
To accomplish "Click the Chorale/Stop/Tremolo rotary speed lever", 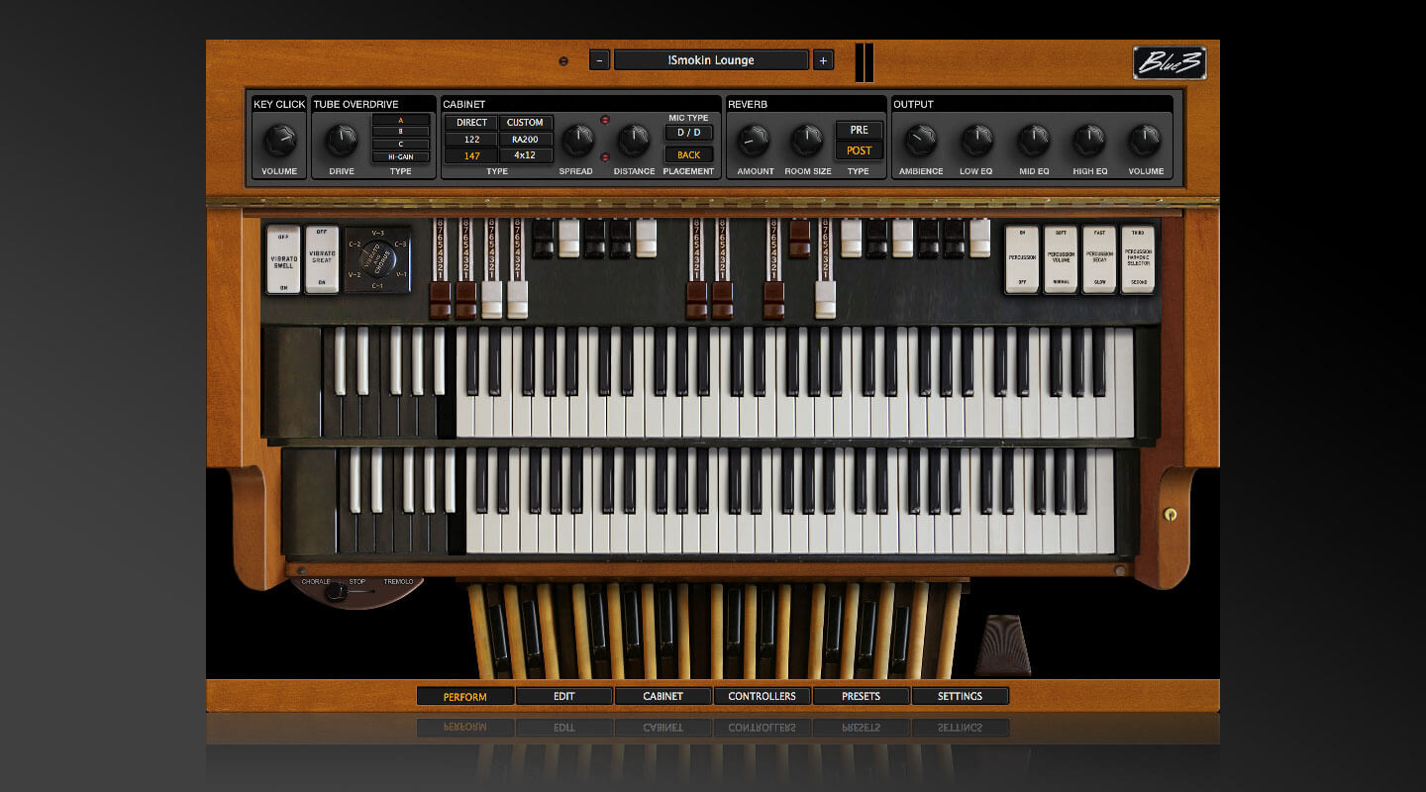I will (339, 592).
